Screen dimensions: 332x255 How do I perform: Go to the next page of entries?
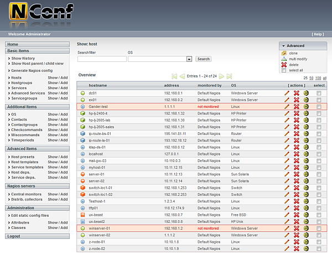[221, 76]
